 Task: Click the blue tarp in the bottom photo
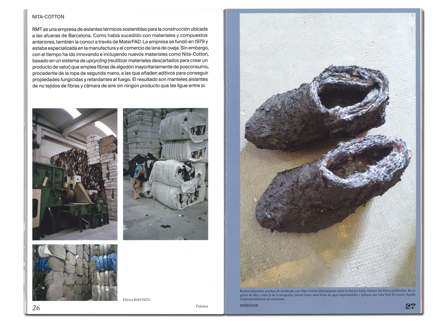(x=106, y=262)
